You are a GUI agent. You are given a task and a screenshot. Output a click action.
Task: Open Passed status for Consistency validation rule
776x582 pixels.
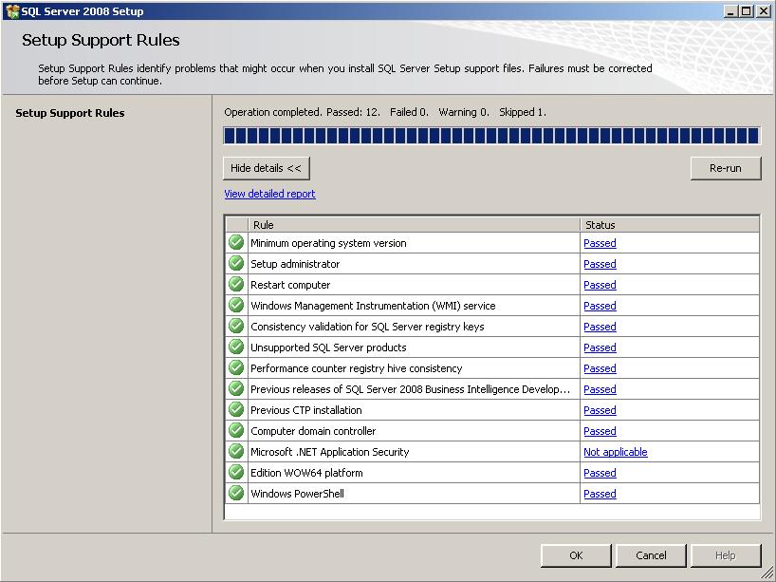[600, 327]
